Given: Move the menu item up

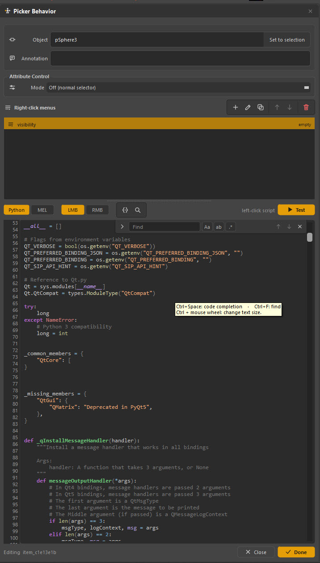Looking at the screenshot, I should coord(277,107).
